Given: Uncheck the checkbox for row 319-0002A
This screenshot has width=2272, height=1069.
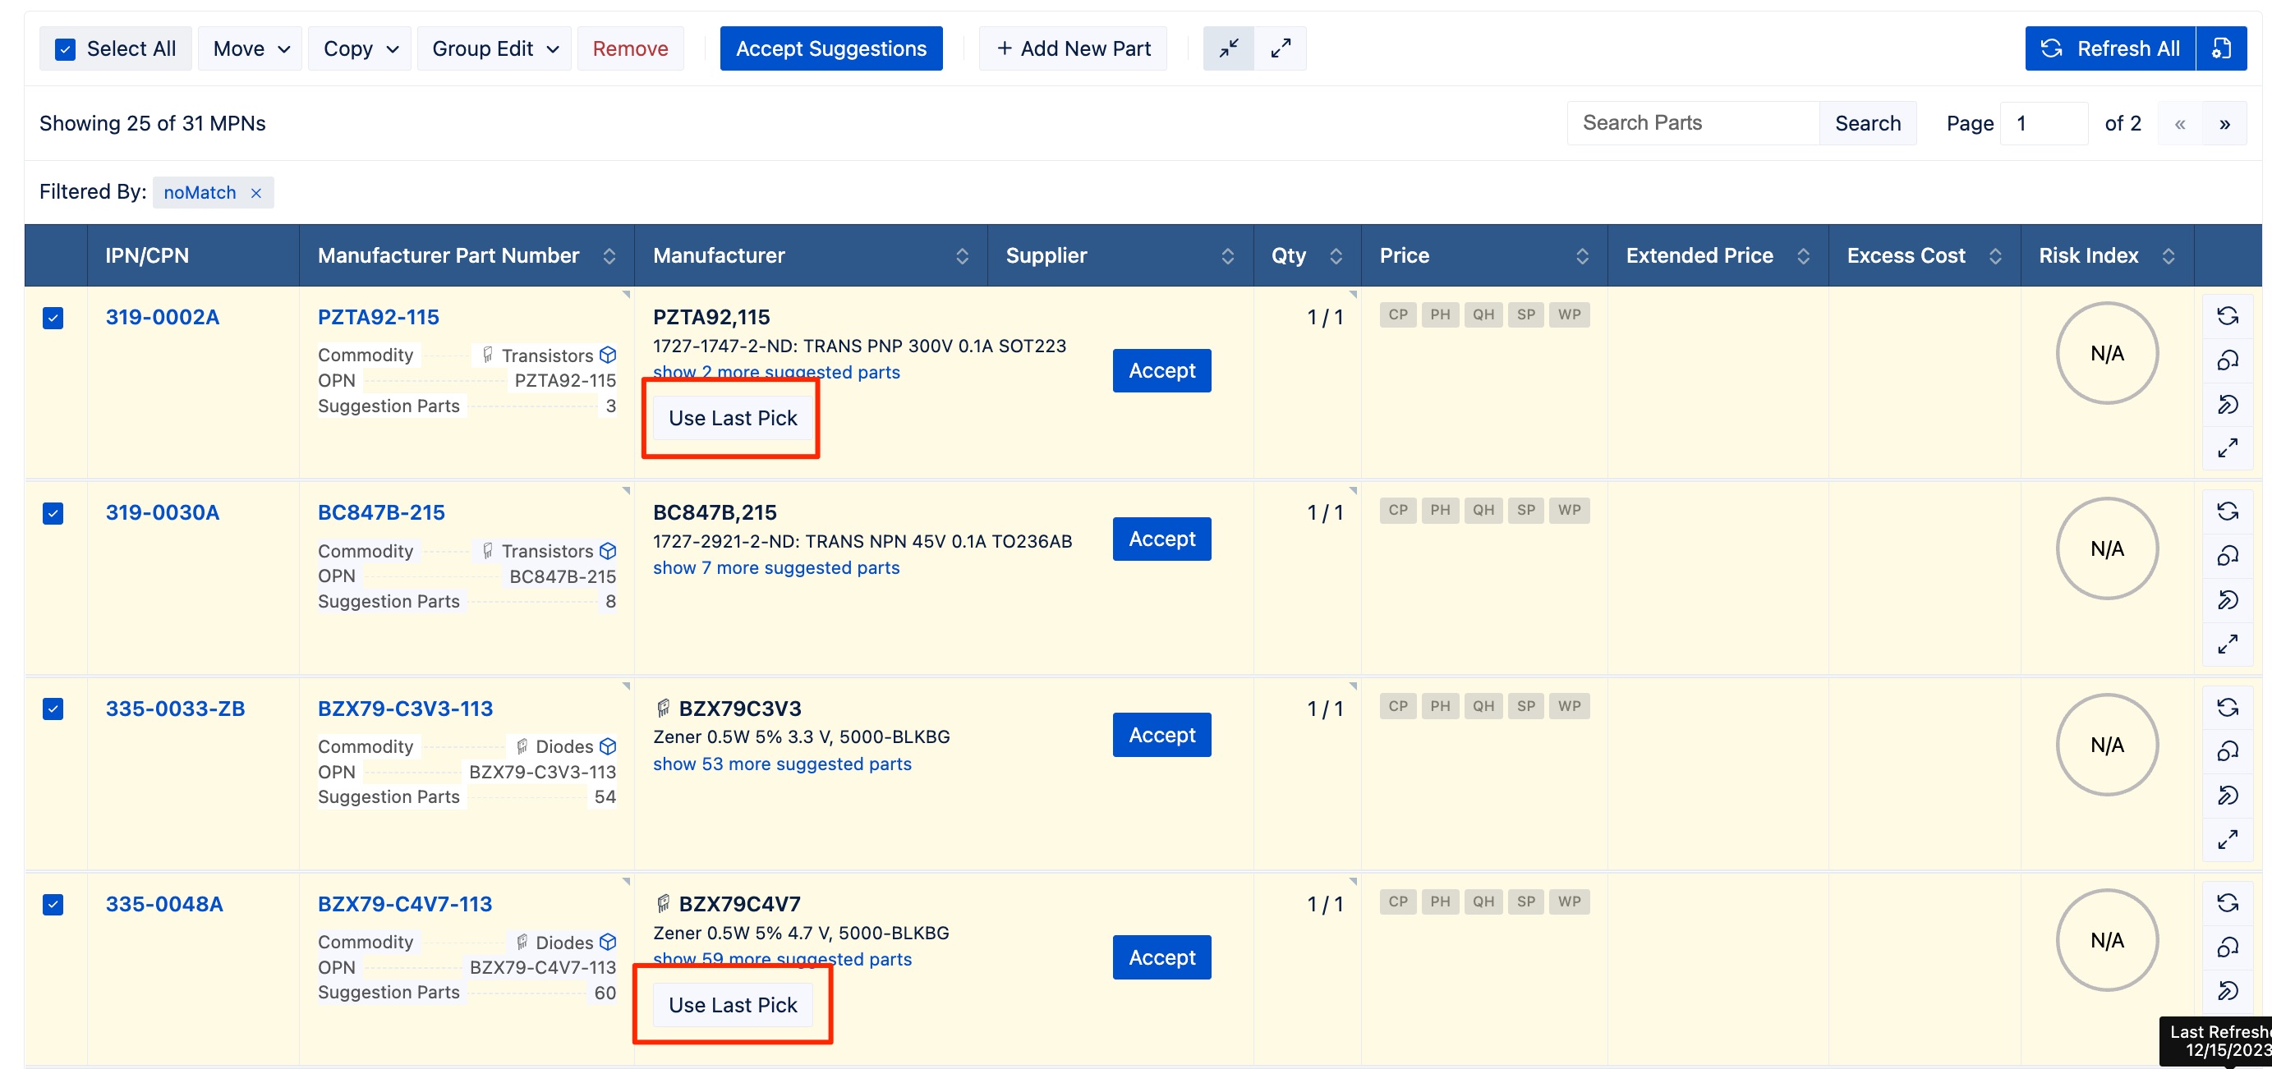Looking at the screenshot, I should tap(53, 318).
